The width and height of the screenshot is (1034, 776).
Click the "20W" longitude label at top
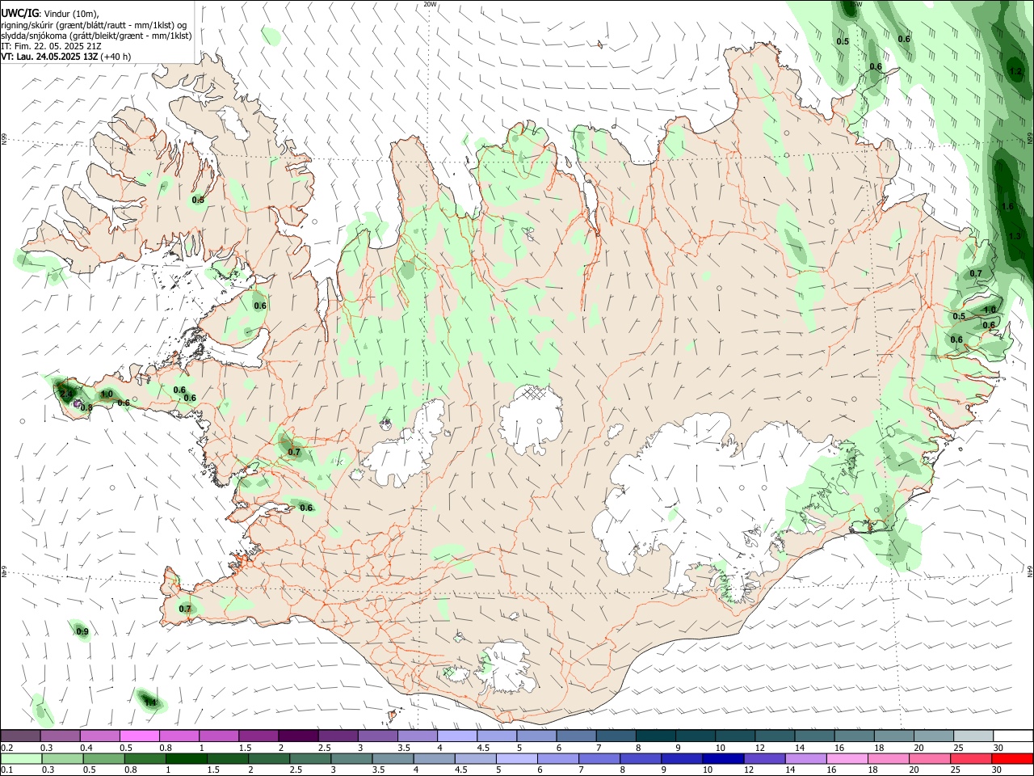click(x=430, y=4)
